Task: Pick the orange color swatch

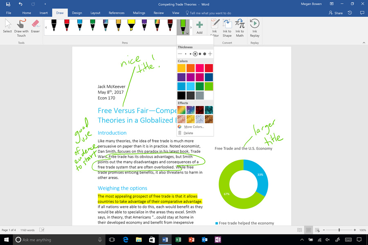Action: (x=191, y=68)
